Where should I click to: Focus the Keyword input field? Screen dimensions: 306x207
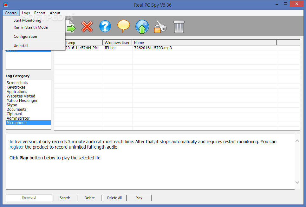29,197
